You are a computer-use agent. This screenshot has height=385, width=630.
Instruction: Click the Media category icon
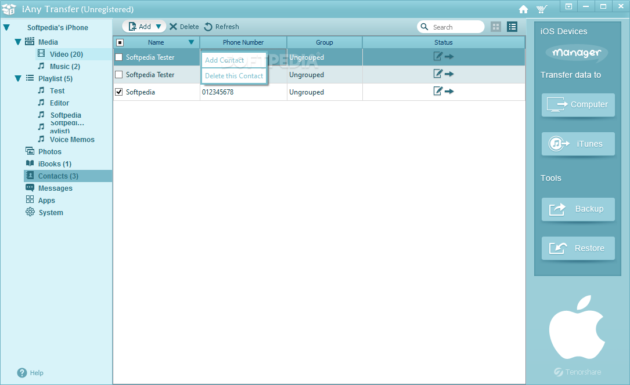[x=30, y=41]
